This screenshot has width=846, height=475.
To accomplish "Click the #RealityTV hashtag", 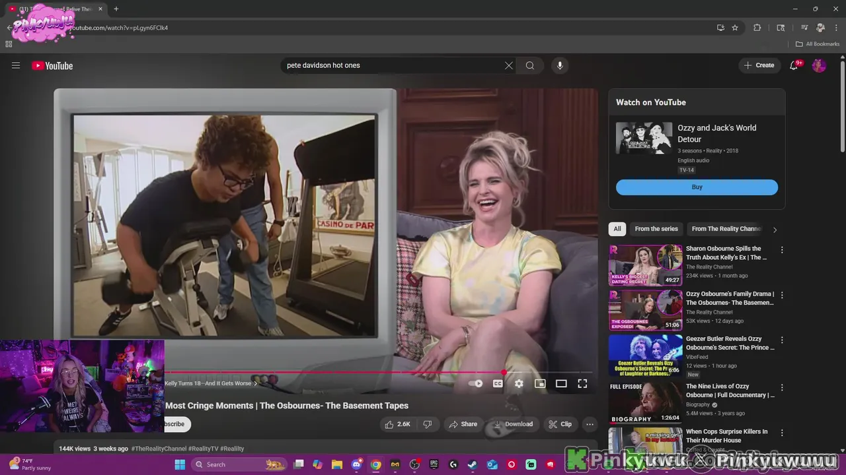I will 204,449.
